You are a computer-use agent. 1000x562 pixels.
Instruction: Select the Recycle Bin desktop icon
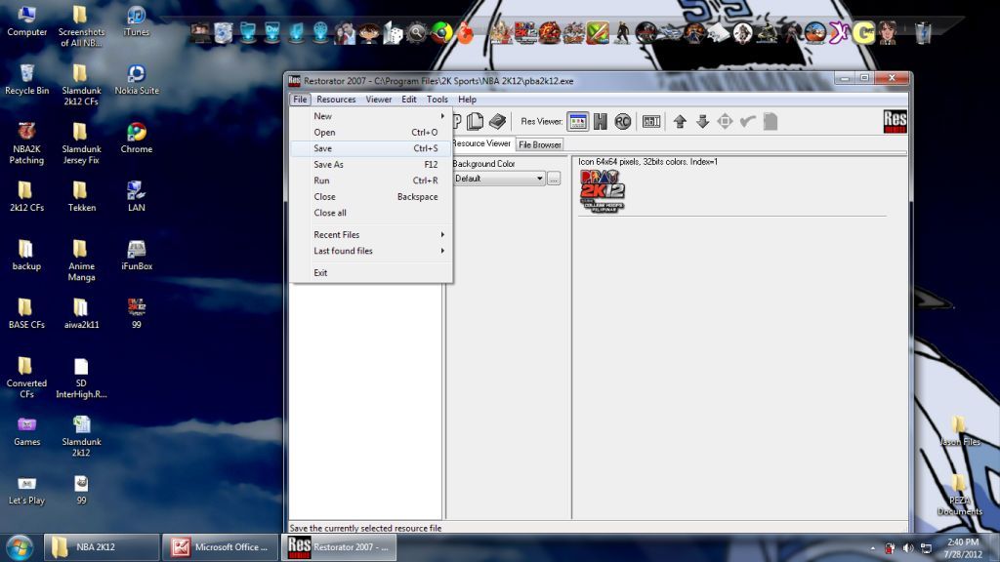click(26, 80)
